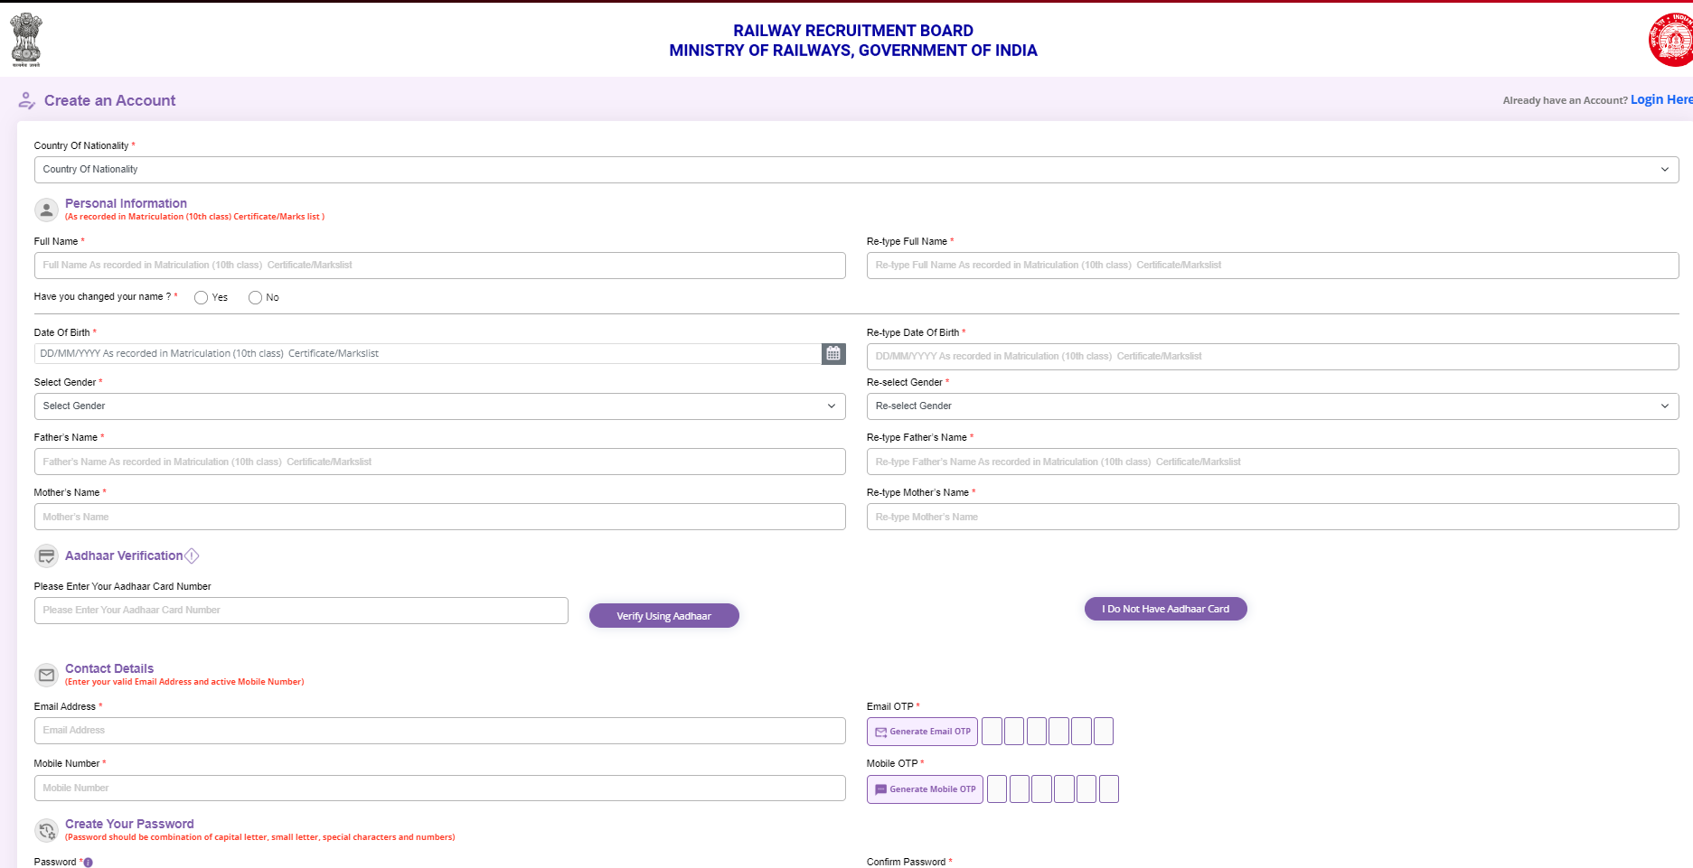
Task: Click the Create Your Password heading
Action: pos(129,824)
